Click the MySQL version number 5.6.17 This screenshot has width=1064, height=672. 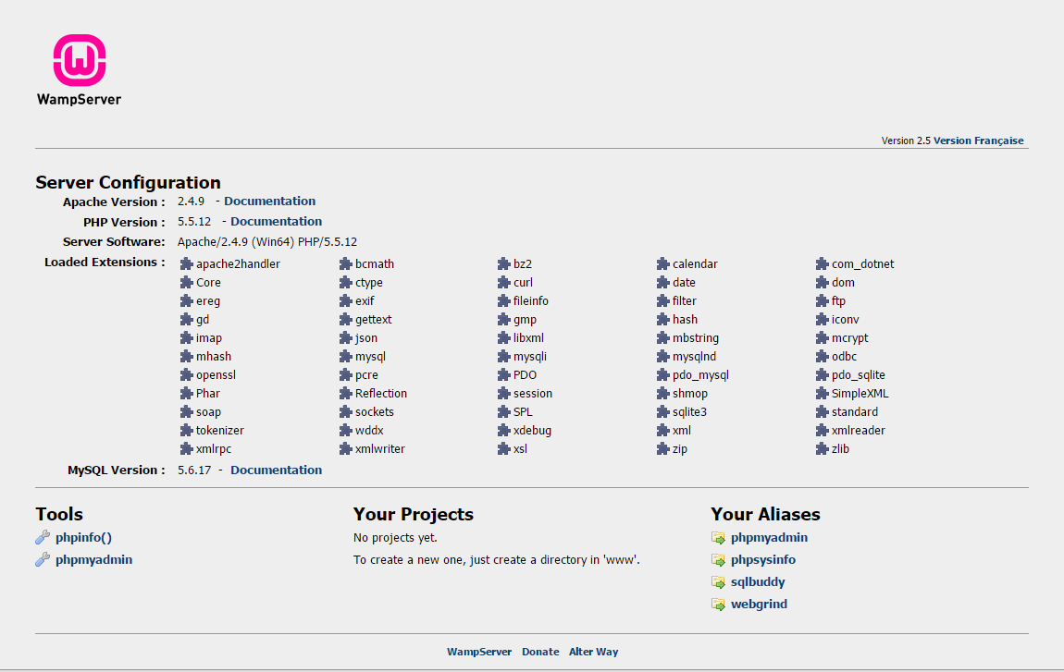tap(194, 470)
